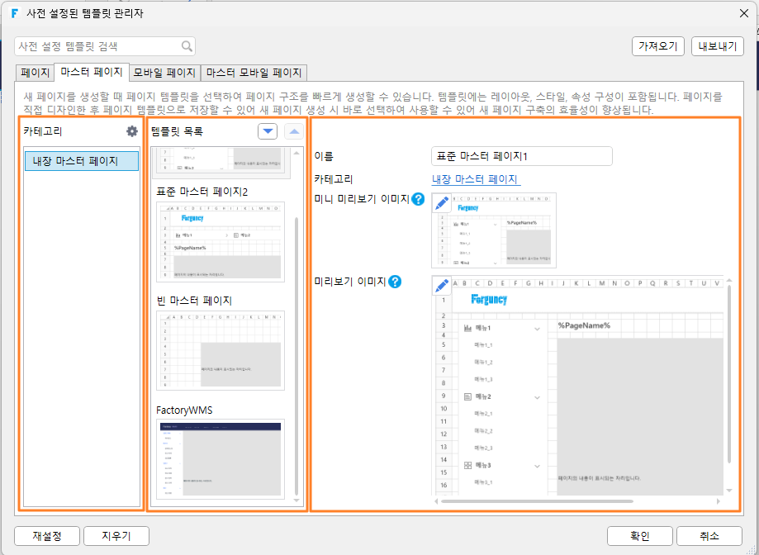The width and height of the screenshot is (759, 555).
Task: Expand 메뉴3 chevron in preview image
Action: click(537, 467)
